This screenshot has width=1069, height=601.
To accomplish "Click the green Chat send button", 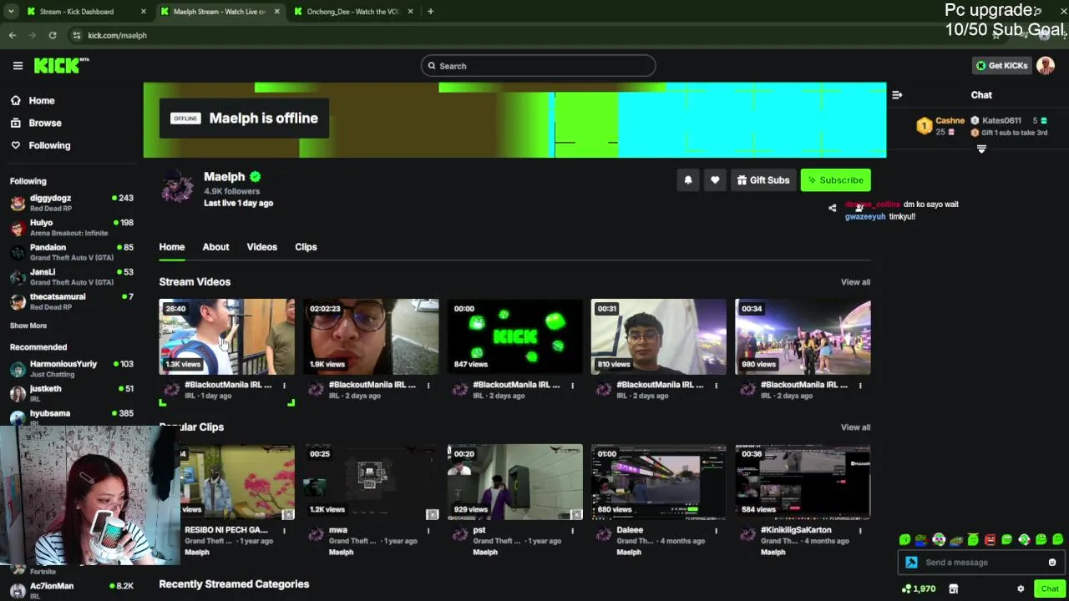I will click(x=1050, y=588).
